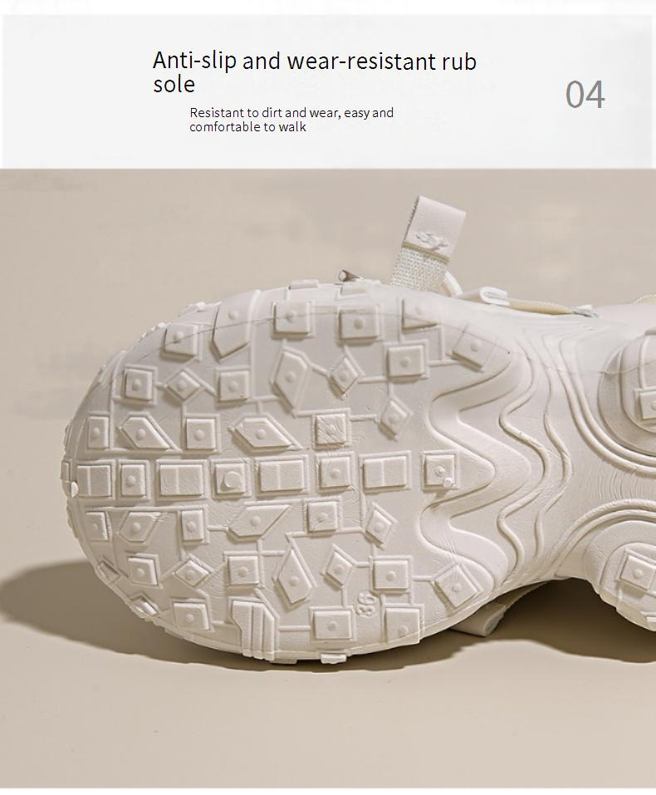
Task: Click the section number 04
Action: pyautogui.click(x=585, y=95)
